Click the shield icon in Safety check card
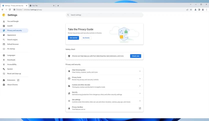209x121 pixels. [x=69, y=56]
